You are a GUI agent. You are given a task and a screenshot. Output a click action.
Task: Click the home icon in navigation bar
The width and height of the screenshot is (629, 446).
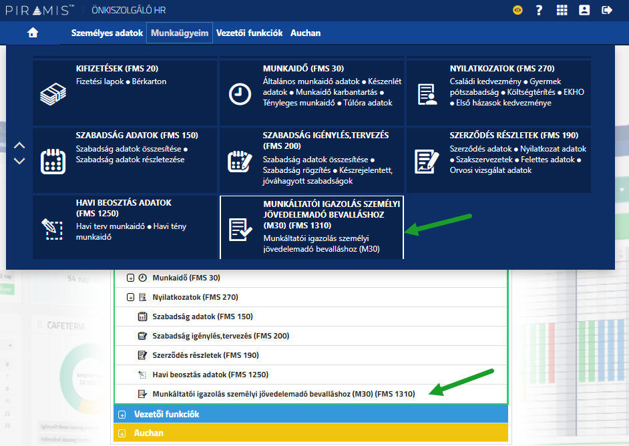coord(33,33)
